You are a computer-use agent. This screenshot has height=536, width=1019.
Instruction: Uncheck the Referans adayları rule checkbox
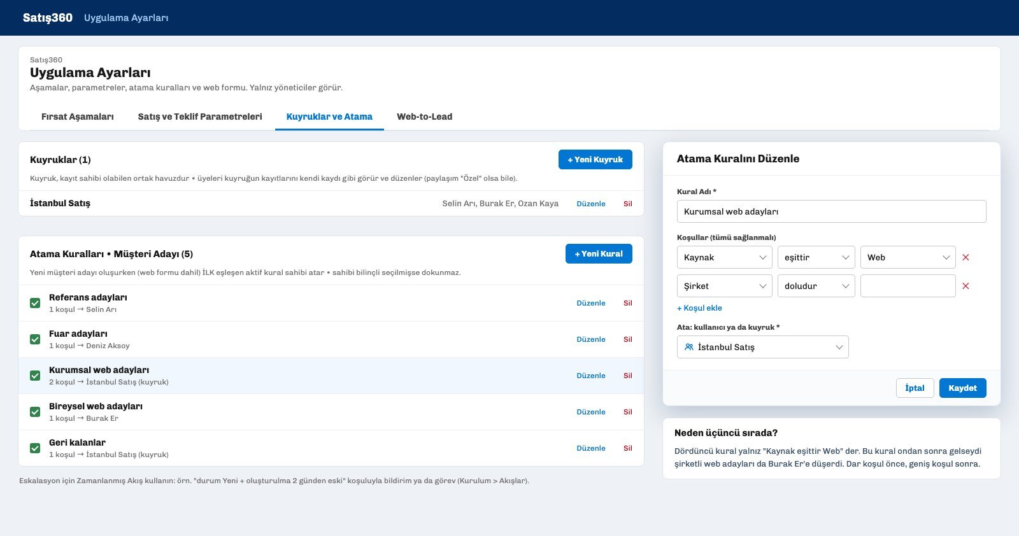tap(35, 303)
